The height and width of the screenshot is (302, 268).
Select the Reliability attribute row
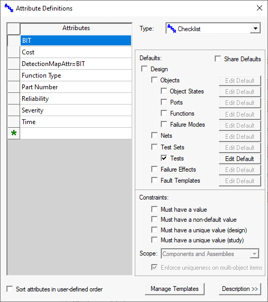click(x=76, y=99)
